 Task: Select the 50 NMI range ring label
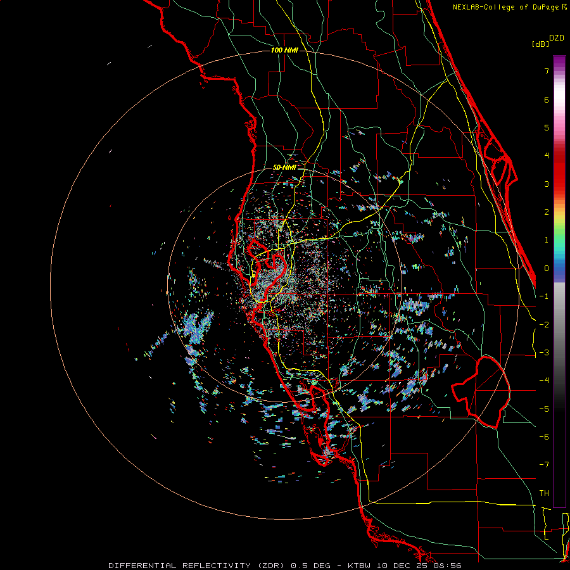[284, 167]
